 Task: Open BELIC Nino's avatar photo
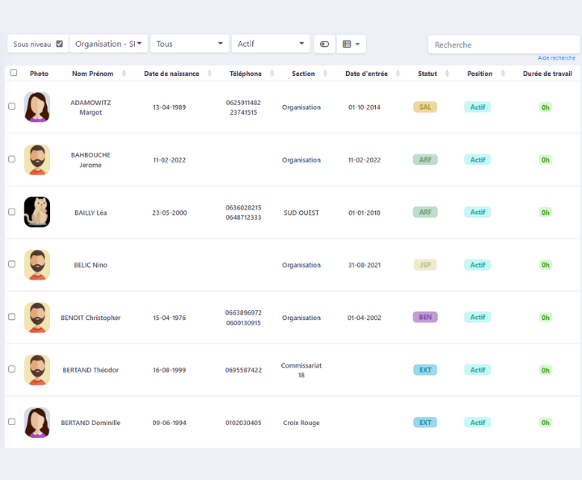pos(37,265)
